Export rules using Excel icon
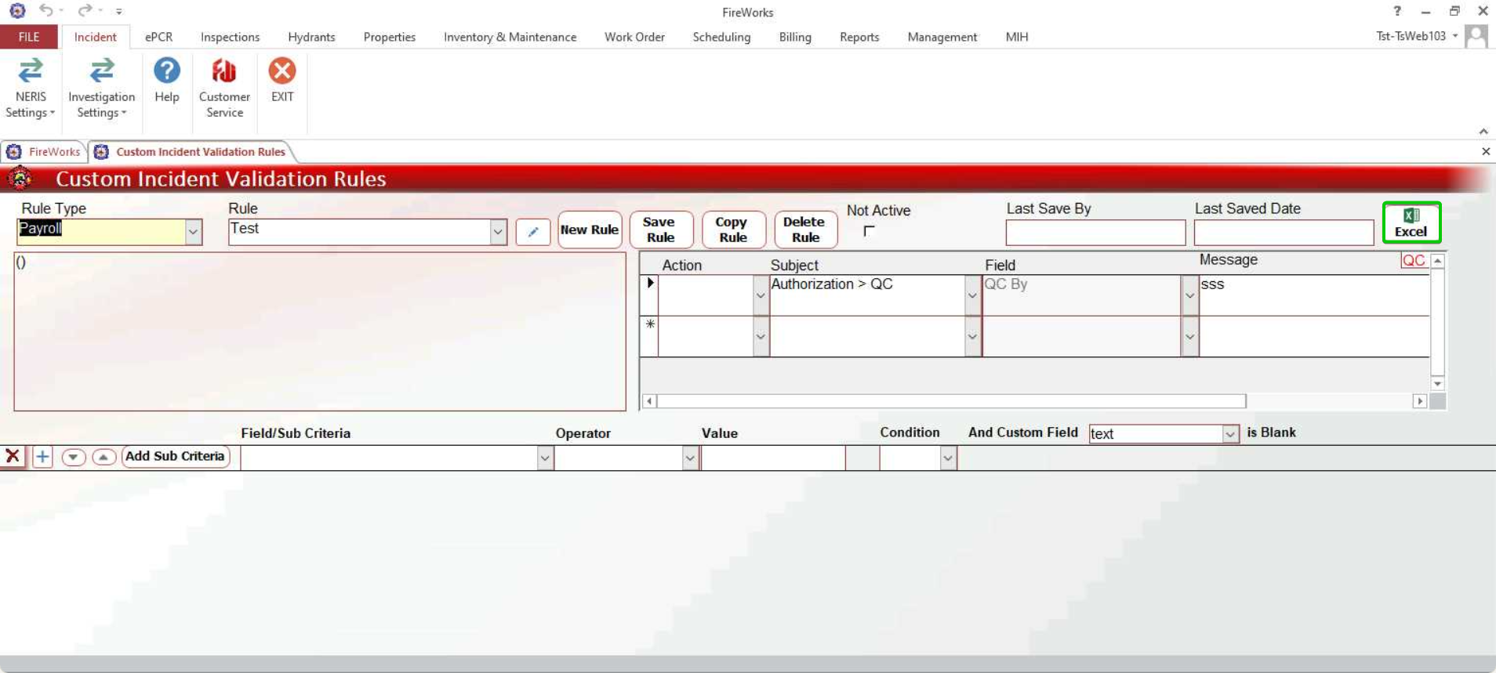Screen dimensions: 1496x673 pos(1411,223)
